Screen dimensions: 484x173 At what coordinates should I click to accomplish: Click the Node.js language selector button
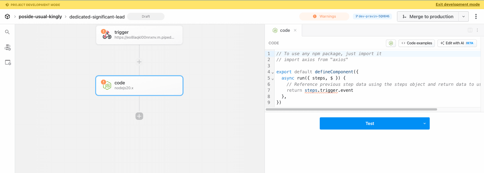(x=391, y=43)
